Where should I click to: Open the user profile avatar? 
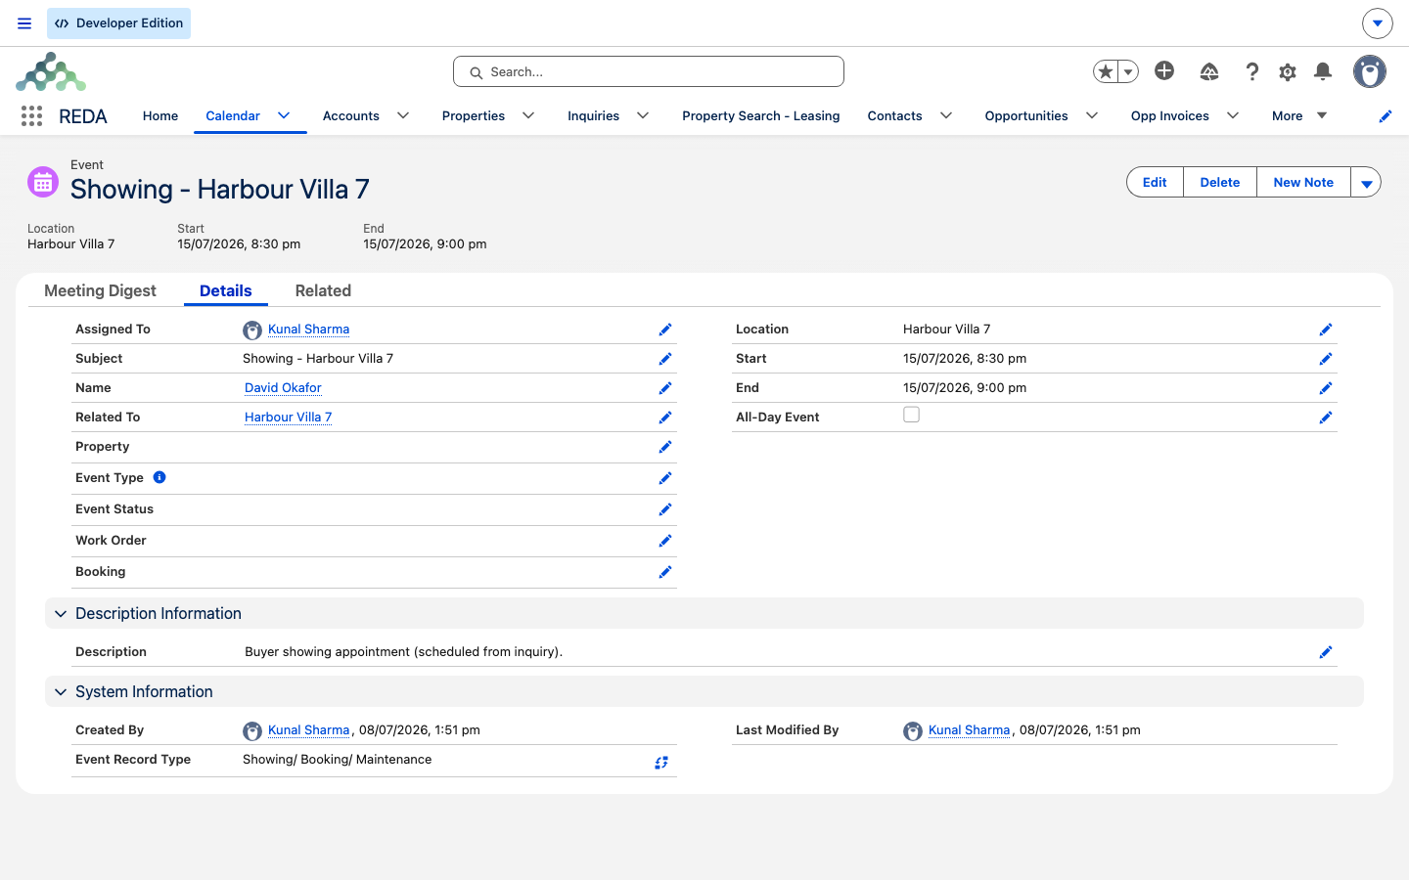tap(1370, 71)
